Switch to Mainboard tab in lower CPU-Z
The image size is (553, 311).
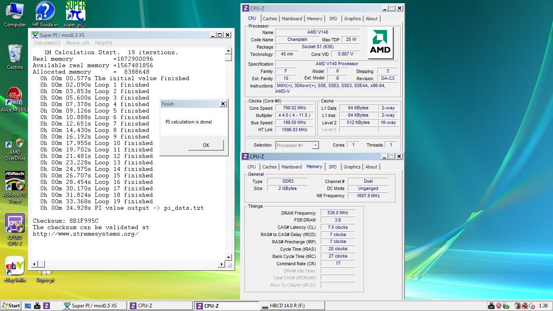291,167
